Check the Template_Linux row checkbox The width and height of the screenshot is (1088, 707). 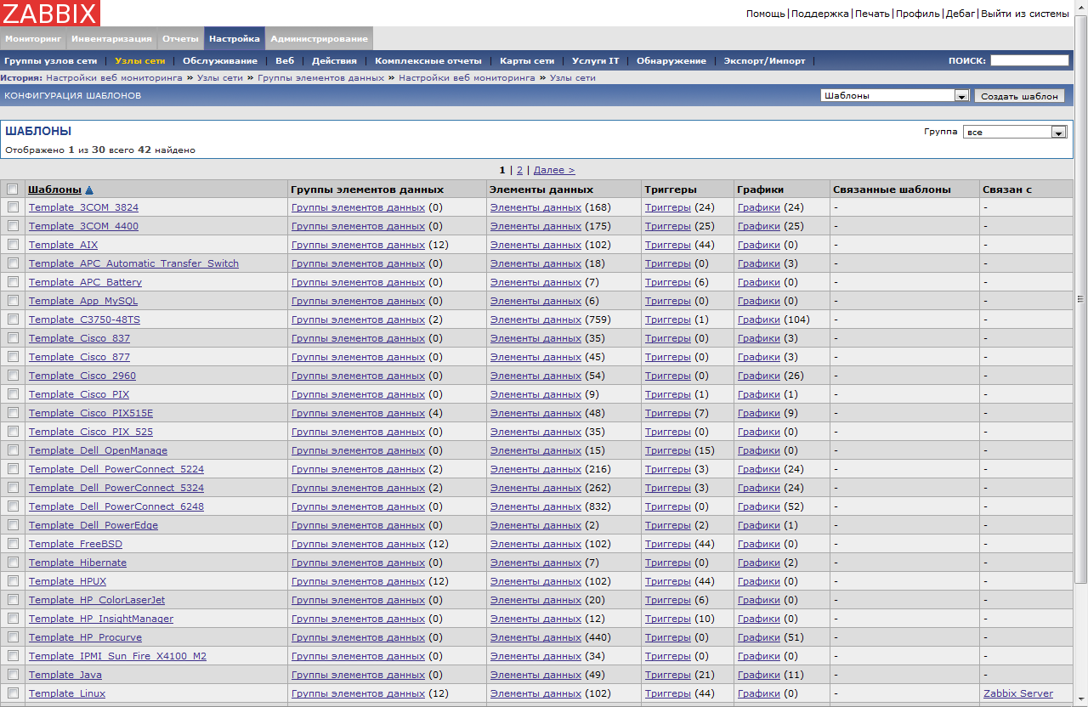tap(13, 693)
